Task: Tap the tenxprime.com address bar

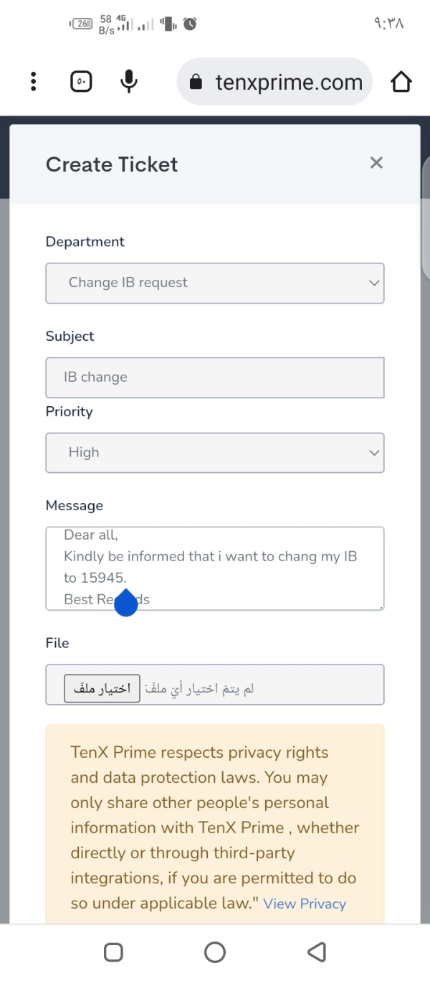Action: point(274,82)
